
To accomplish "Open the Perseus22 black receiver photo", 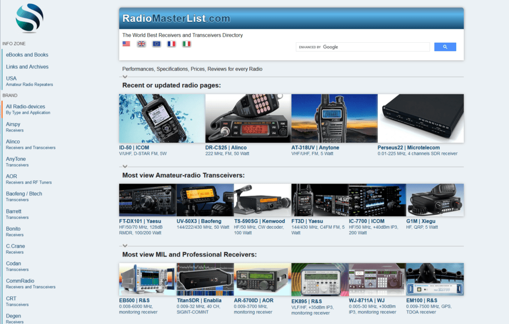I will [x=421, y=119].
